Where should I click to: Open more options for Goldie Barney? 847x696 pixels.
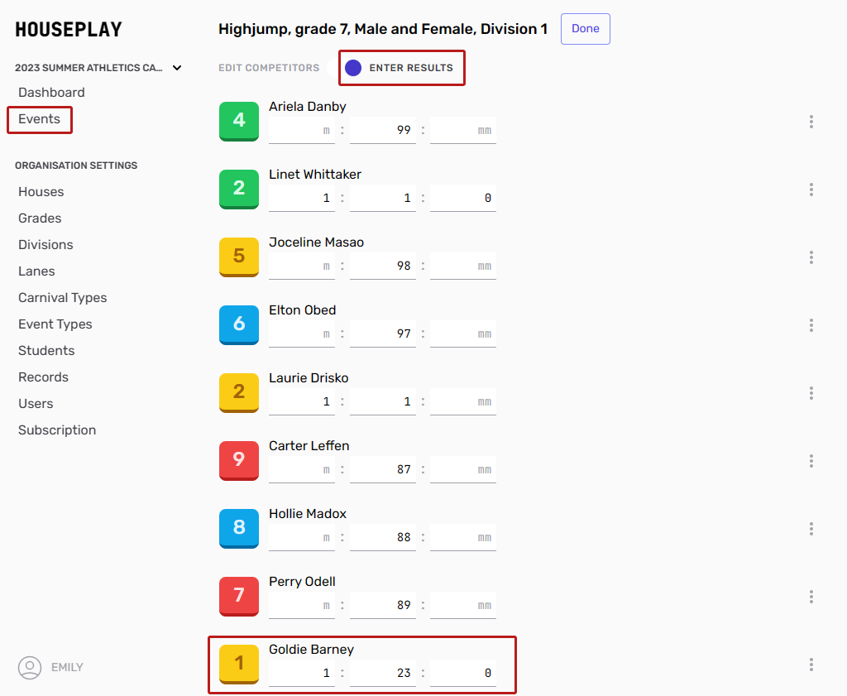(811, 665)
